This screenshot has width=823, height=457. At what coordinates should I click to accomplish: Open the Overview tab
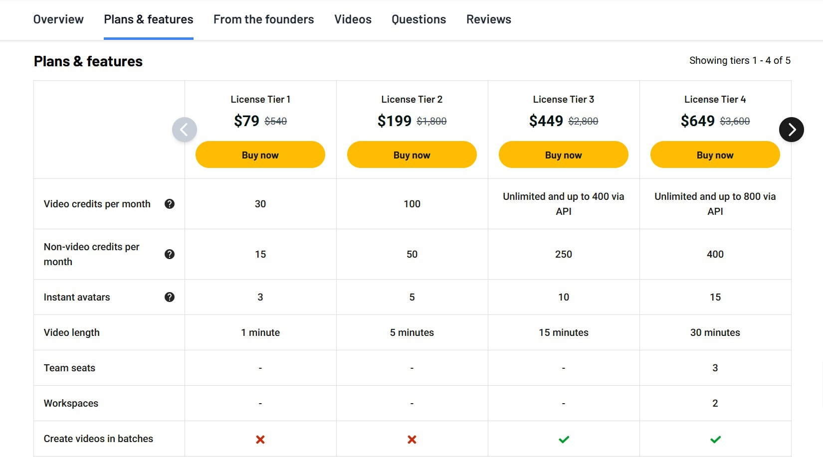[58, 19]
